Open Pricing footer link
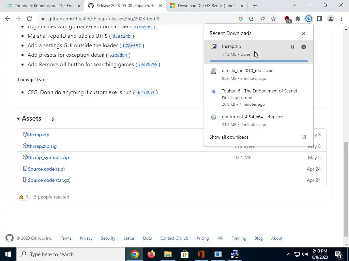This screenshot has height=261, width=349. pyautogui.click(x=203, y=238)
